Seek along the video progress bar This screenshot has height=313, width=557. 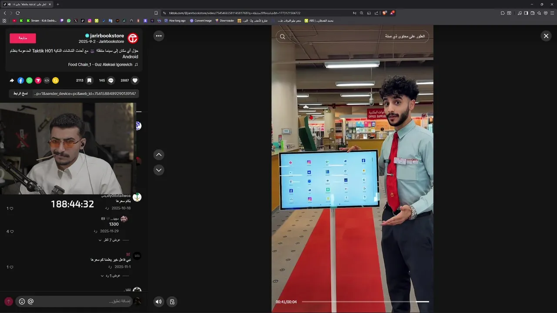[x=365, y=302]
